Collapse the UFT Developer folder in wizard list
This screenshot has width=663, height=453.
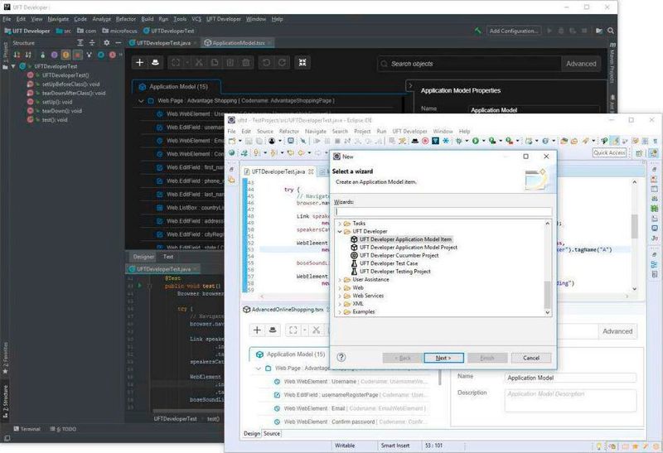point(340,232)
